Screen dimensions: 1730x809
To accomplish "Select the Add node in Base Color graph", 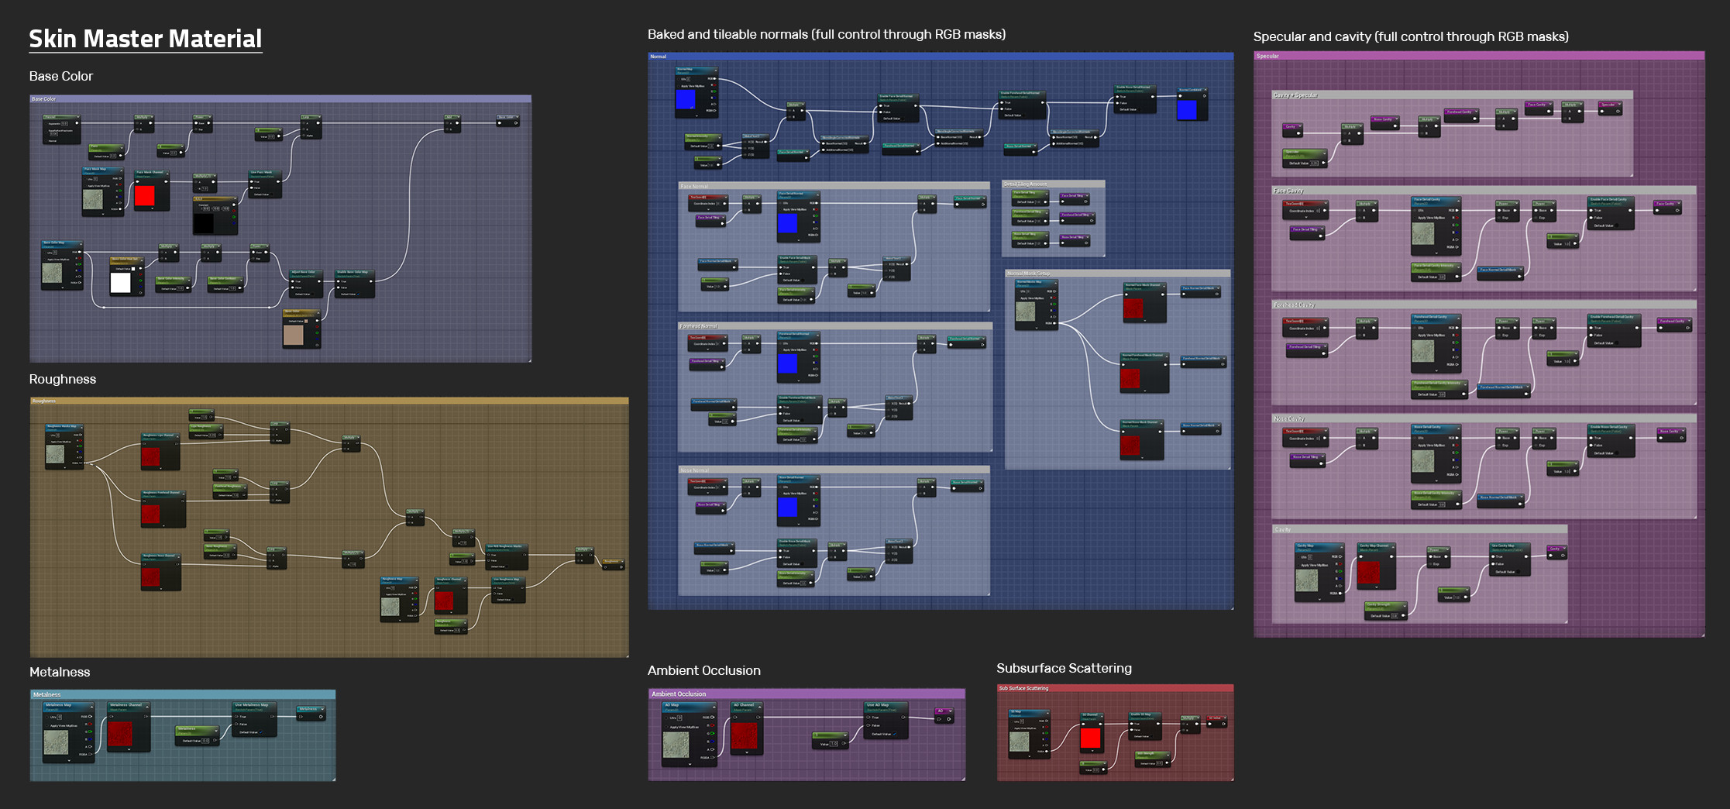I will click(x=452, y=124).
